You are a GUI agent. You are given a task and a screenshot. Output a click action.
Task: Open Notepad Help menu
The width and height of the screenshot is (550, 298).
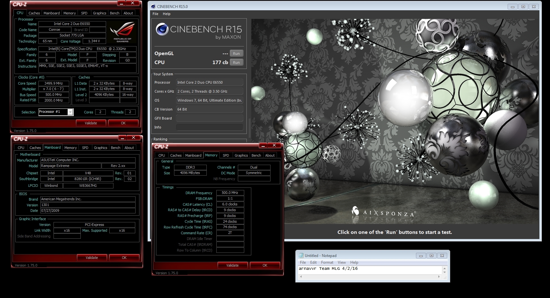354,262
